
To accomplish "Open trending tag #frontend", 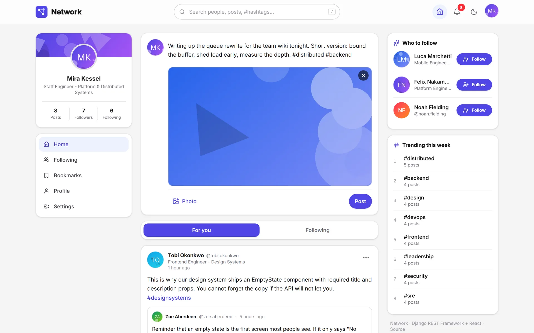I will point(442,240).
